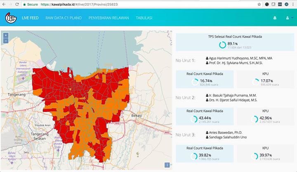This screenshot has height=172, width=297.
Task: Click person icon beside Agus Harimurti
Action: [207, 58]
